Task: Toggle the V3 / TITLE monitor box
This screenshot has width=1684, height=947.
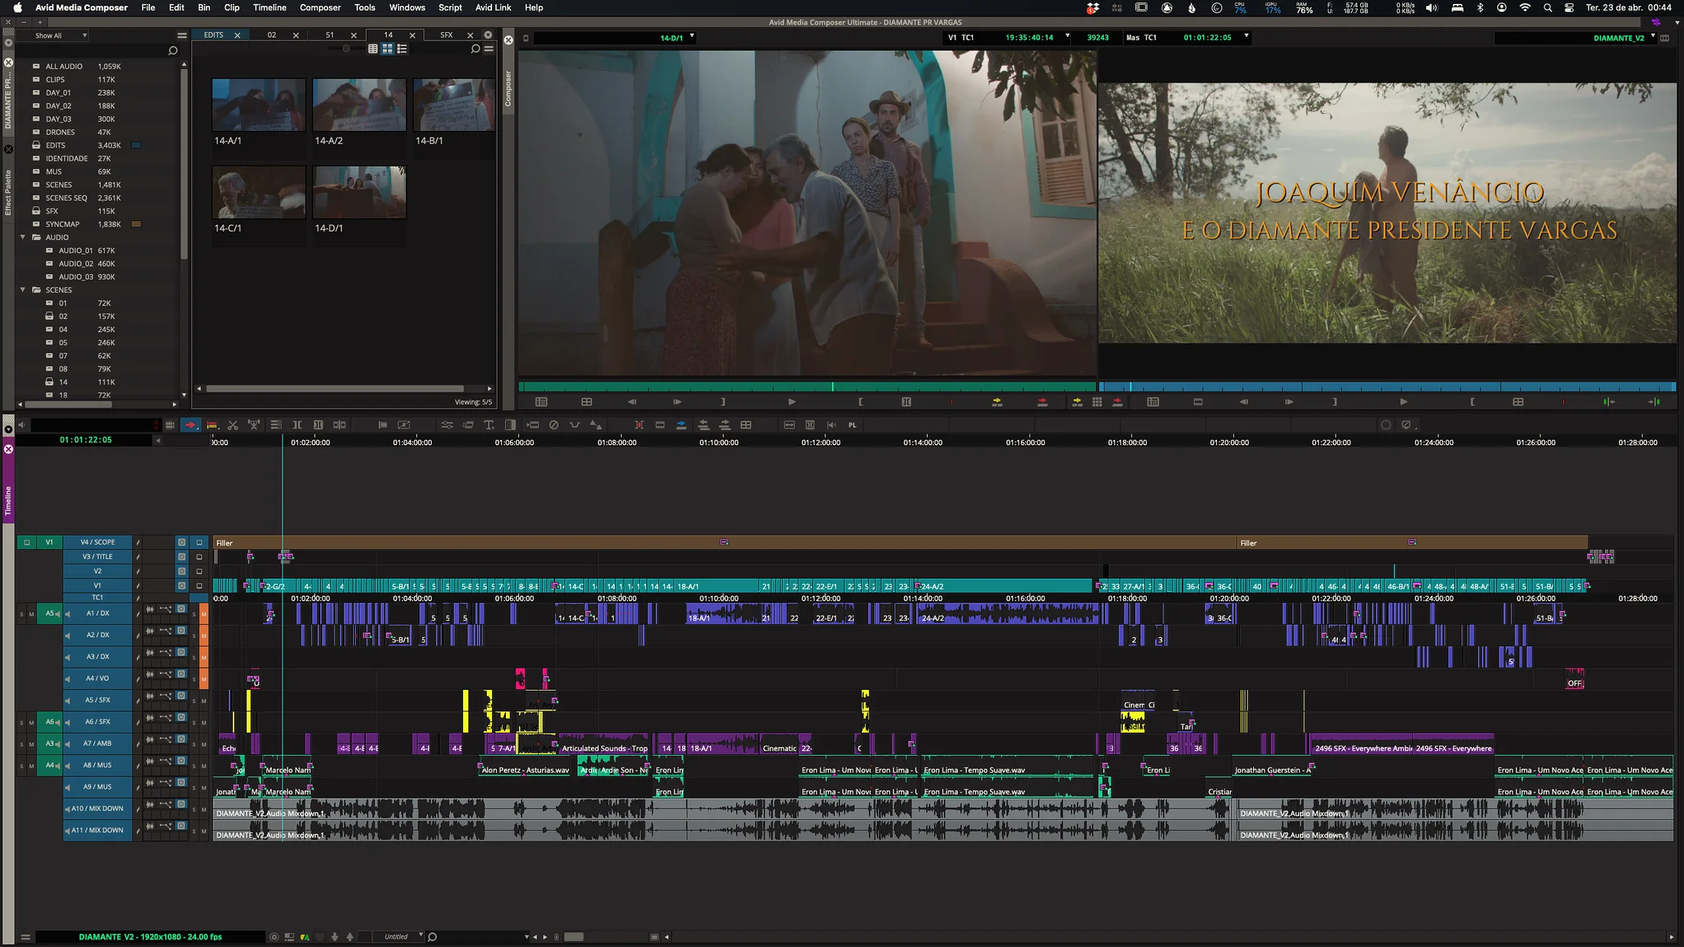Action: [x=199, y=557]
